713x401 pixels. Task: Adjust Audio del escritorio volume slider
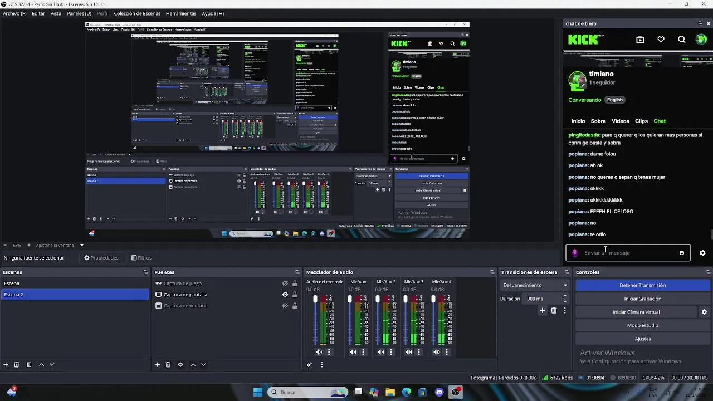point(315,299)
